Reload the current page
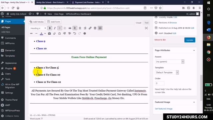Image resolution: width=213 pixels, height=120 pixels. point(13,8)
